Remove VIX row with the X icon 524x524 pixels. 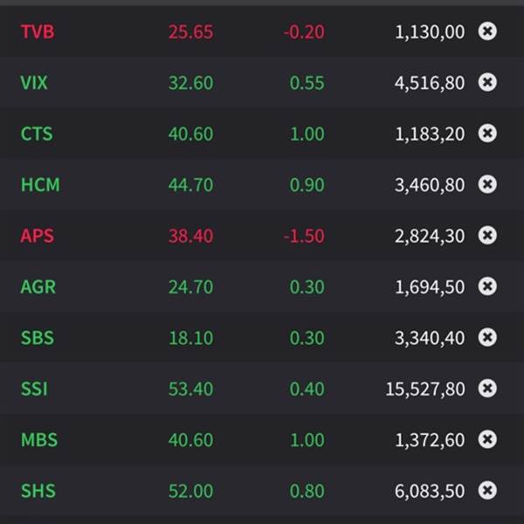click(487, 82)
